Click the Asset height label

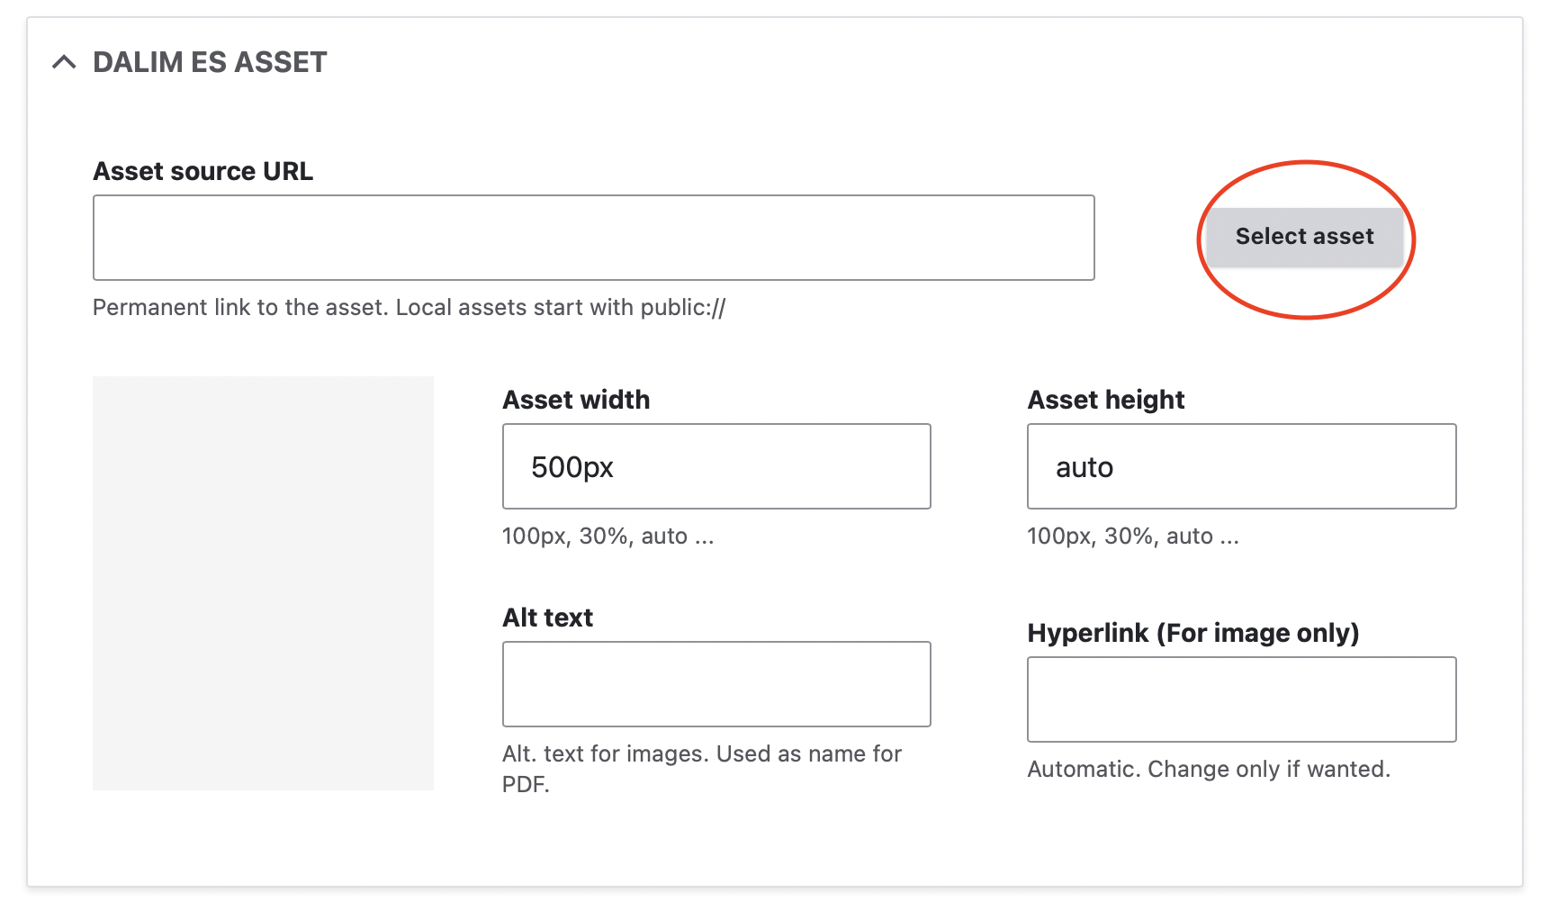coord(1106,400)
